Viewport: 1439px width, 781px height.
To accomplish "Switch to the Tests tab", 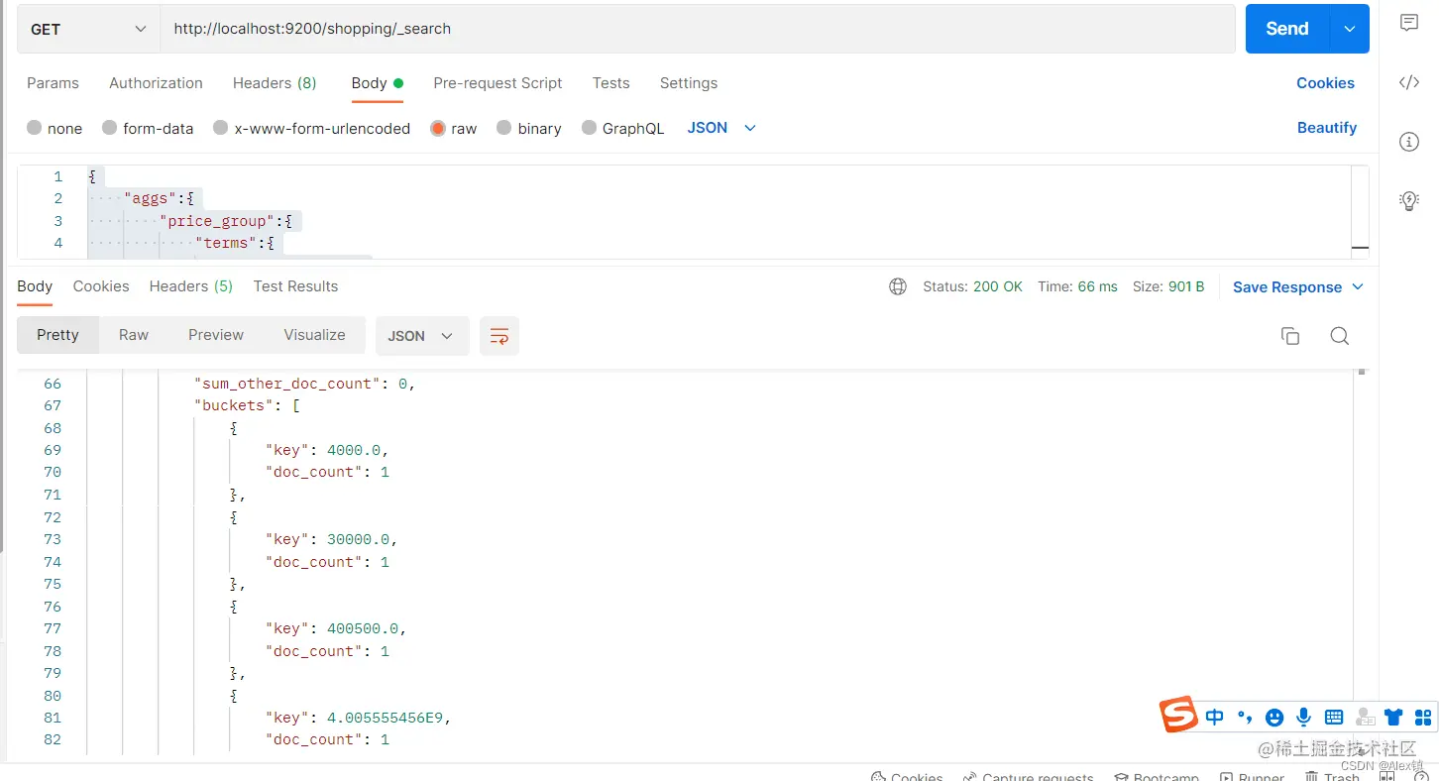I will click(x=610, y=83).
